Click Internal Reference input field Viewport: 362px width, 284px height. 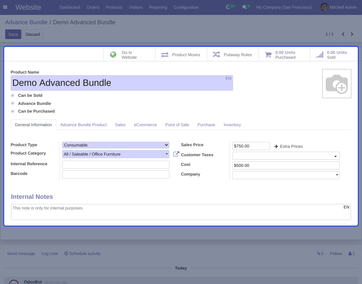[x=116, y=165]
